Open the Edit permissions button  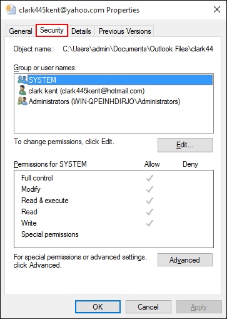point(185,145)
